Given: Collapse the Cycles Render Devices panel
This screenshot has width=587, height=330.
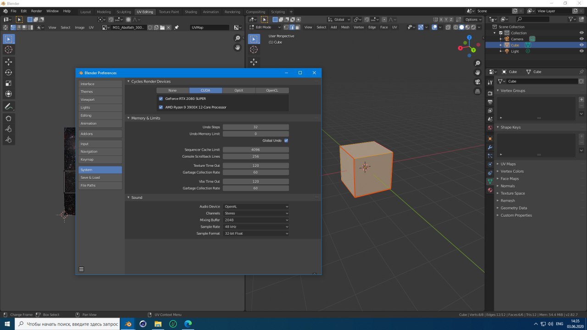Looking at the screenshot, I should tap(128, 82).
